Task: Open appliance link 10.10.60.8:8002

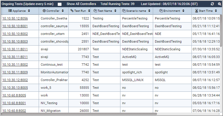Action: pos(14,111)
